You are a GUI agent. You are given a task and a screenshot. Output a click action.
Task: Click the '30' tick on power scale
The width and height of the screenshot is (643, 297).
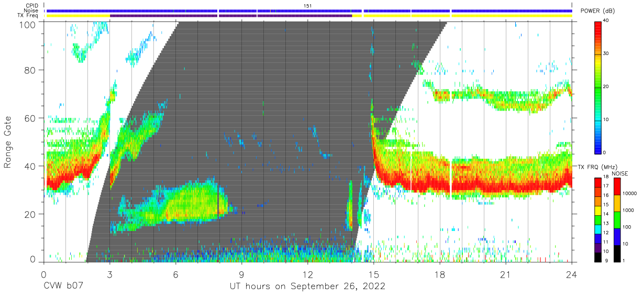click(607, 54)
